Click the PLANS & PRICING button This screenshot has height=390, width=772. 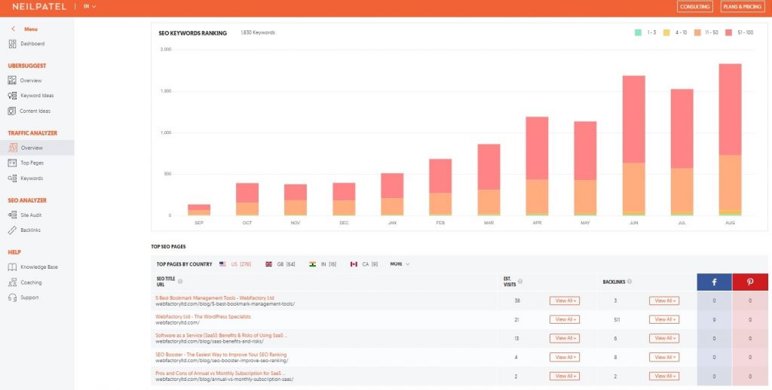[743, 6]
